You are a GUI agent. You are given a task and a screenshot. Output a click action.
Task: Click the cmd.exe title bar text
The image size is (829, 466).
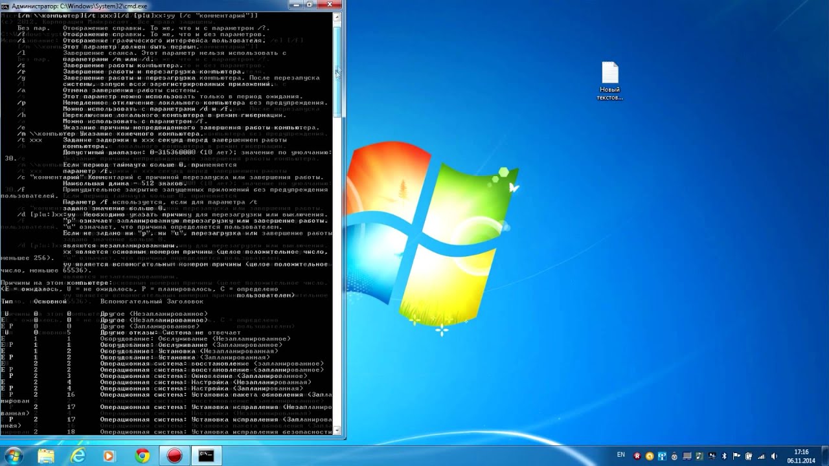[x=79, y=6]
